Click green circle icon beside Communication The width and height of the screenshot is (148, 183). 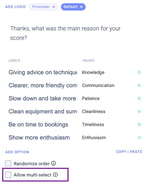139,86
